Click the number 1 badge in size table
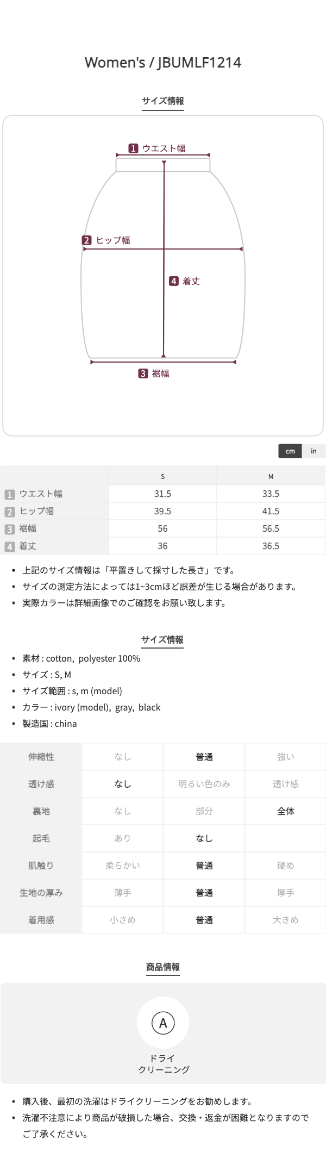The height and width of the screenshot is (1152, 326). click(x=9, y=494)
